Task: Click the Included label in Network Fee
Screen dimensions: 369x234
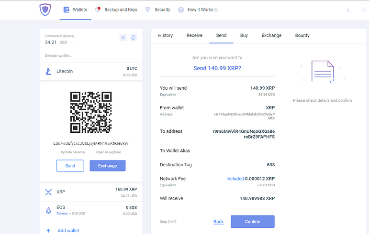Action: click(235, 179)
